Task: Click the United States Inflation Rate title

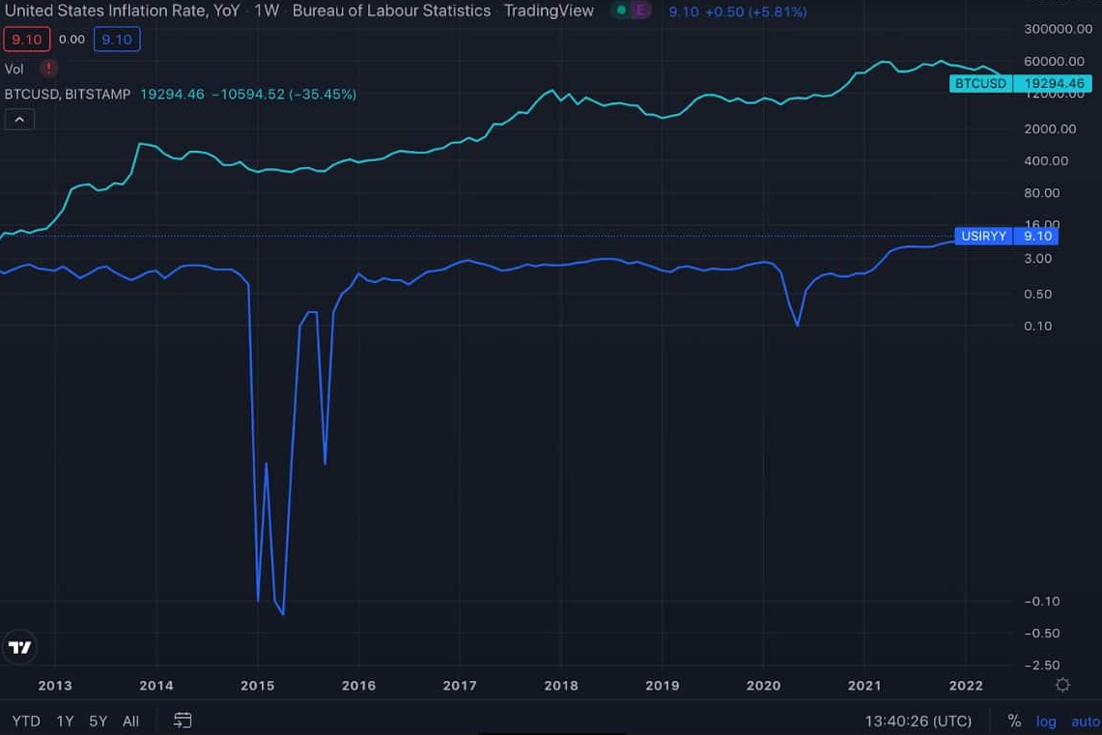Action: coord(123,11)
